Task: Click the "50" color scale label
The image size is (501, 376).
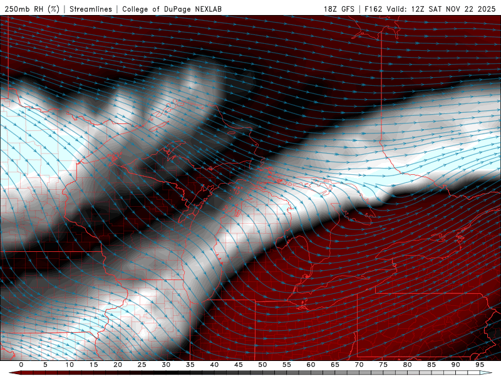Action: tap(262, 365)
